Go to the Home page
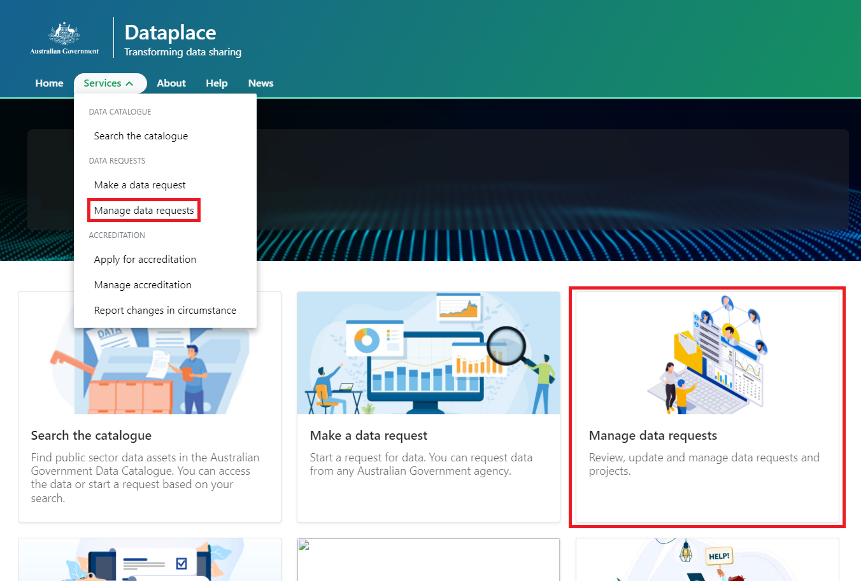Screen dimensions: 861x581 pos(49,83)
